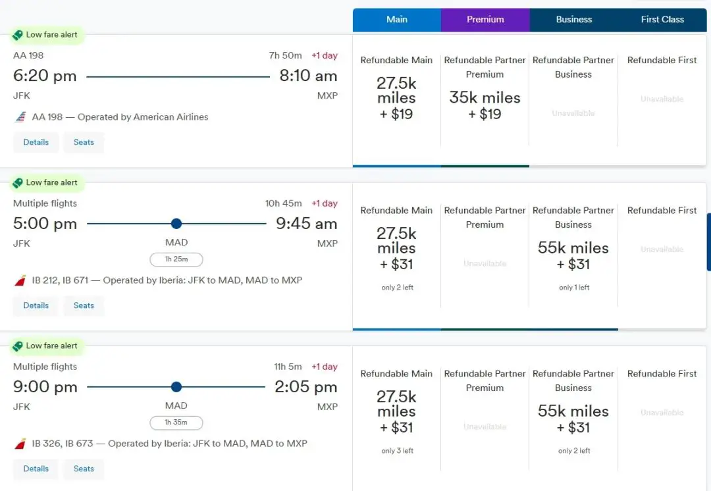This screenshot has height=491, width=711.
Task: Click the MAD stopover dot on 5:00 pm flight
Action: point(176,224)
